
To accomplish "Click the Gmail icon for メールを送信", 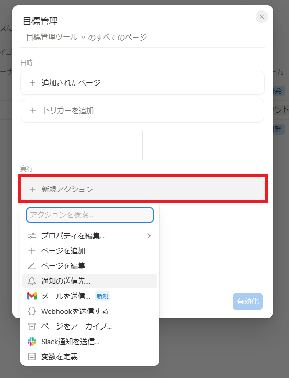I will point(32,296).
